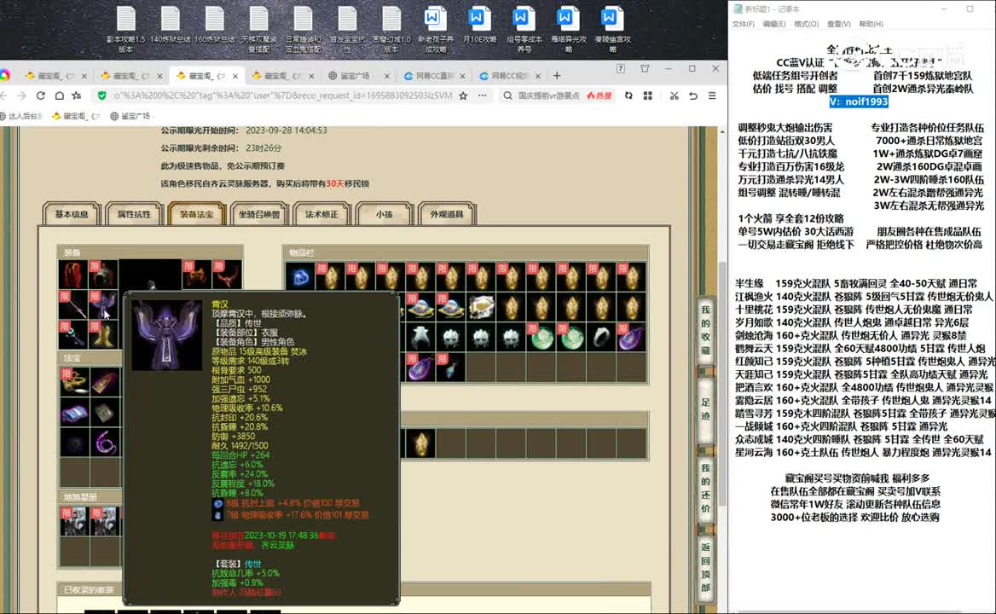The image size is (996, 614).
Task: Open 达人后台 bookmark
Action: click(x=21, y=116)
